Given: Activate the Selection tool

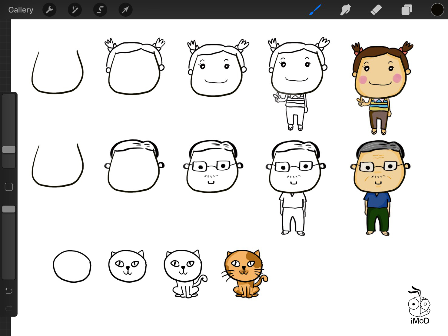Looking at the screenshot, I should click(x=100, y=10).
